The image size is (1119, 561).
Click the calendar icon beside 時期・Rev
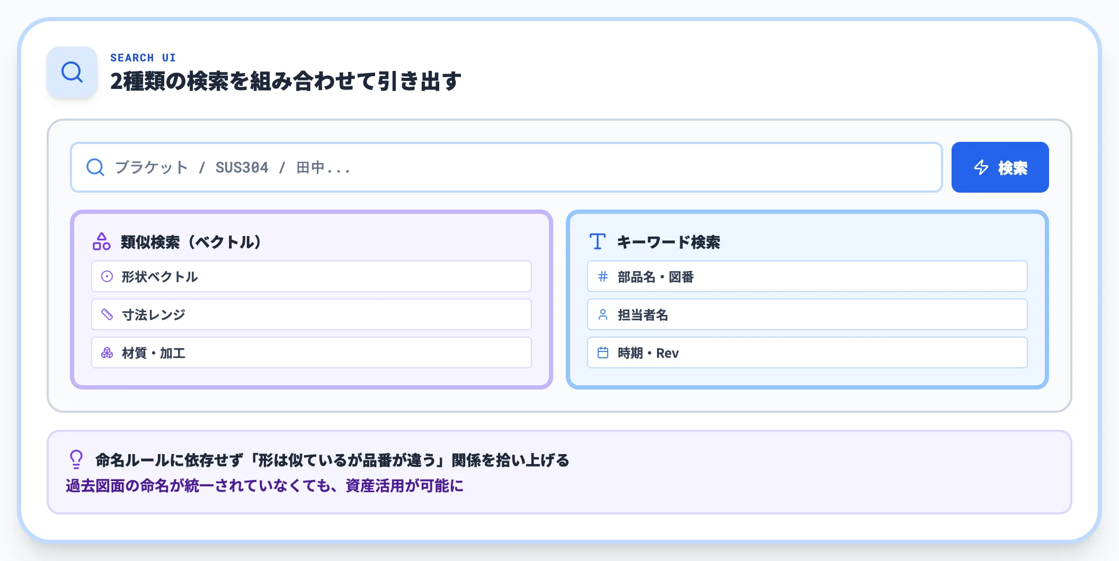603,352
